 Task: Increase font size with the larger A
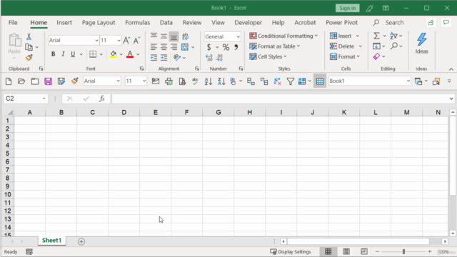point(126,40)
